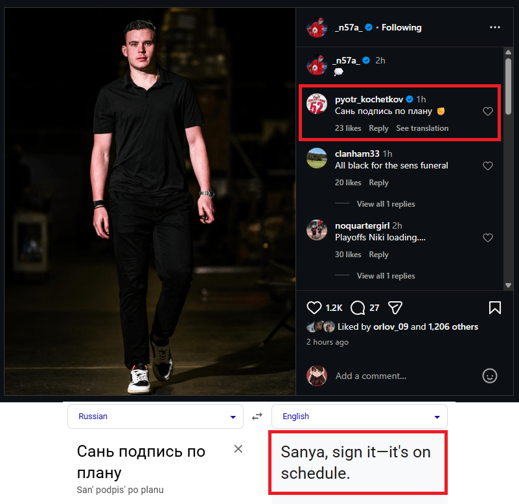Expand clanham33's 'View all 1 replies'
The height and width of the screenshot is (504, 519).
[x=386, y=204]
